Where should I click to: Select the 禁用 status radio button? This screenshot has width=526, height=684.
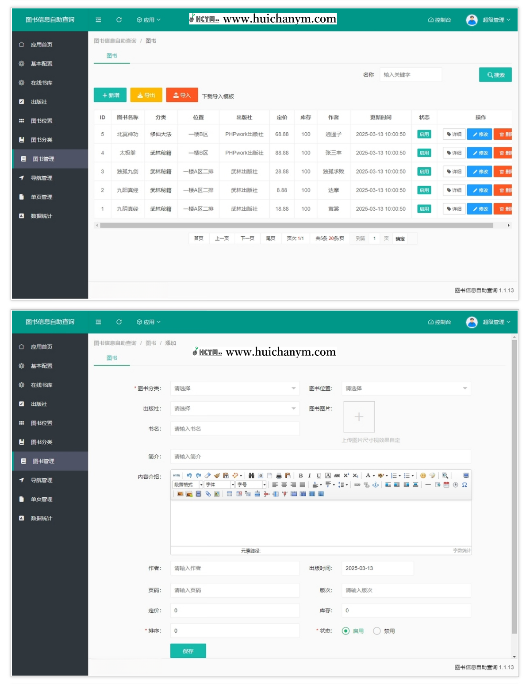(x=377, y=631)
